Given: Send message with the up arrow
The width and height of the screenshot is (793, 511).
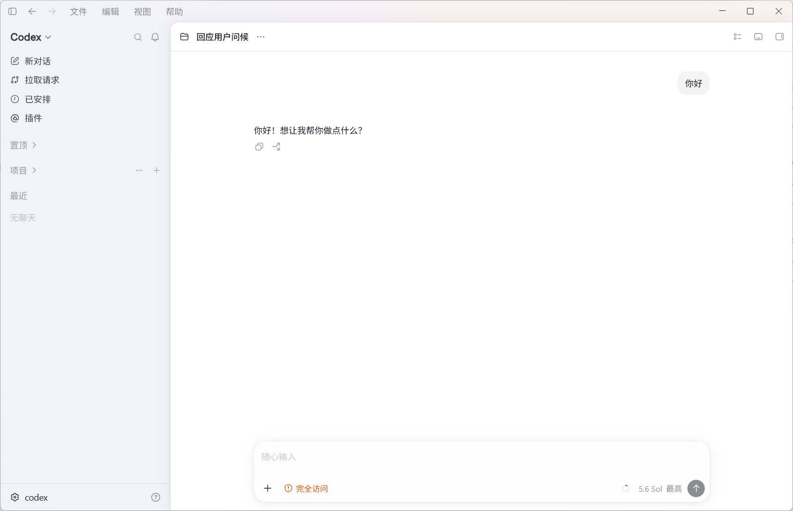Looking at the screenshot, I should click(x=696, y=488).
